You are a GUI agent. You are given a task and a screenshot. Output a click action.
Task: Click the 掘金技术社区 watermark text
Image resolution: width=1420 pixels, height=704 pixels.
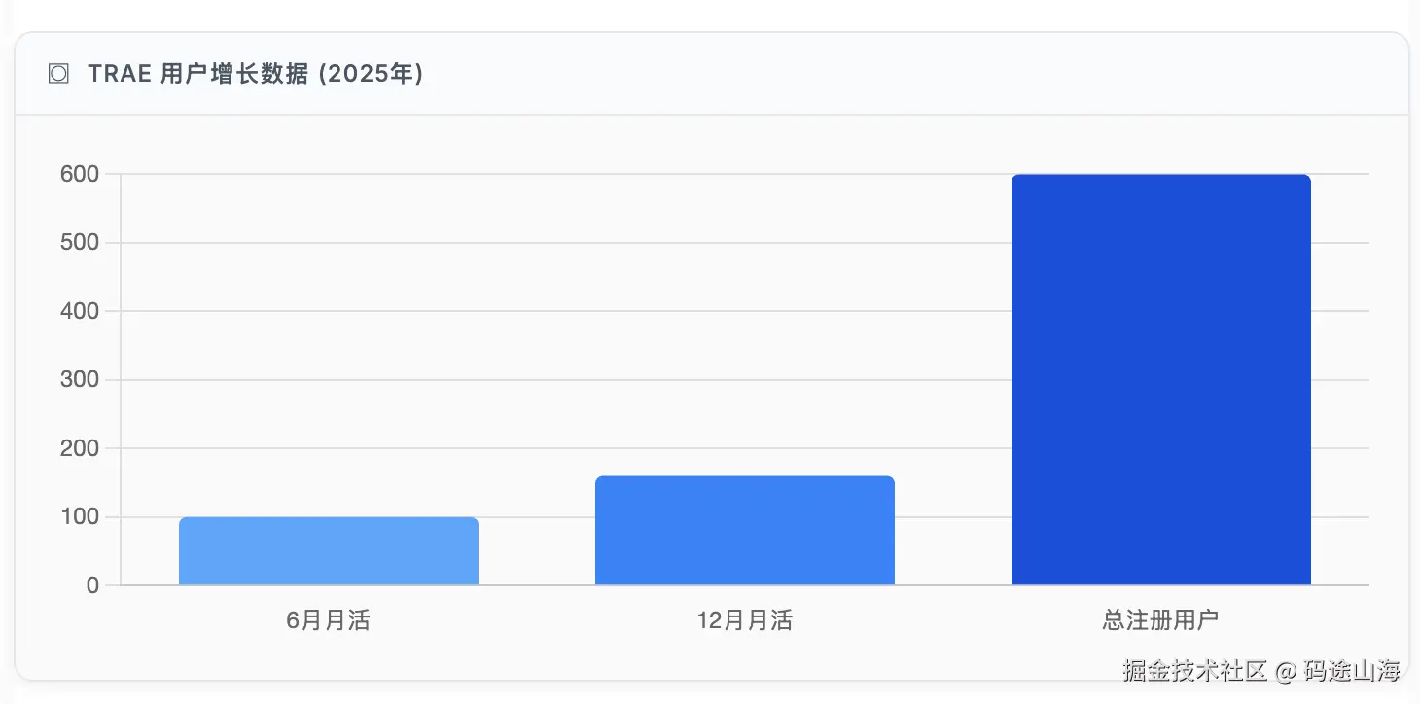click(1195, 670)
